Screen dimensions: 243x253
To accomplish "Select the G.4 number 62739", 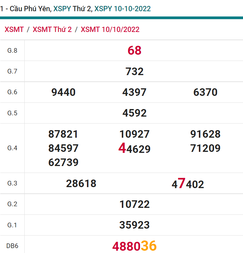I will [64, 162].
